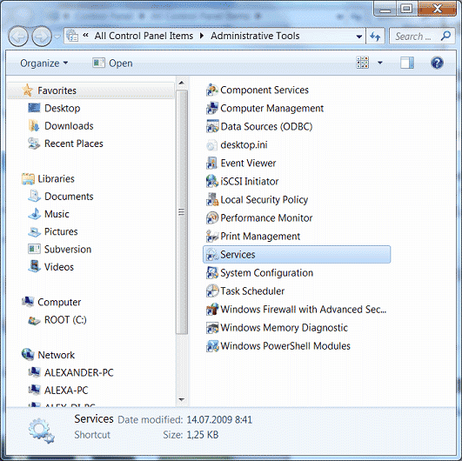Open the Computer Management icon
The height and width of the screenshot is (461, 462).
(212, 108)
